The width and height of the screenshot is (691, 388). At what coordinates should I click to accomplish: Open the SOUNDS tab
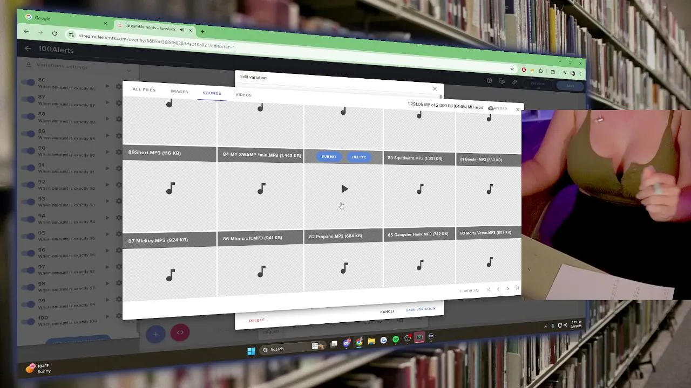212,93
